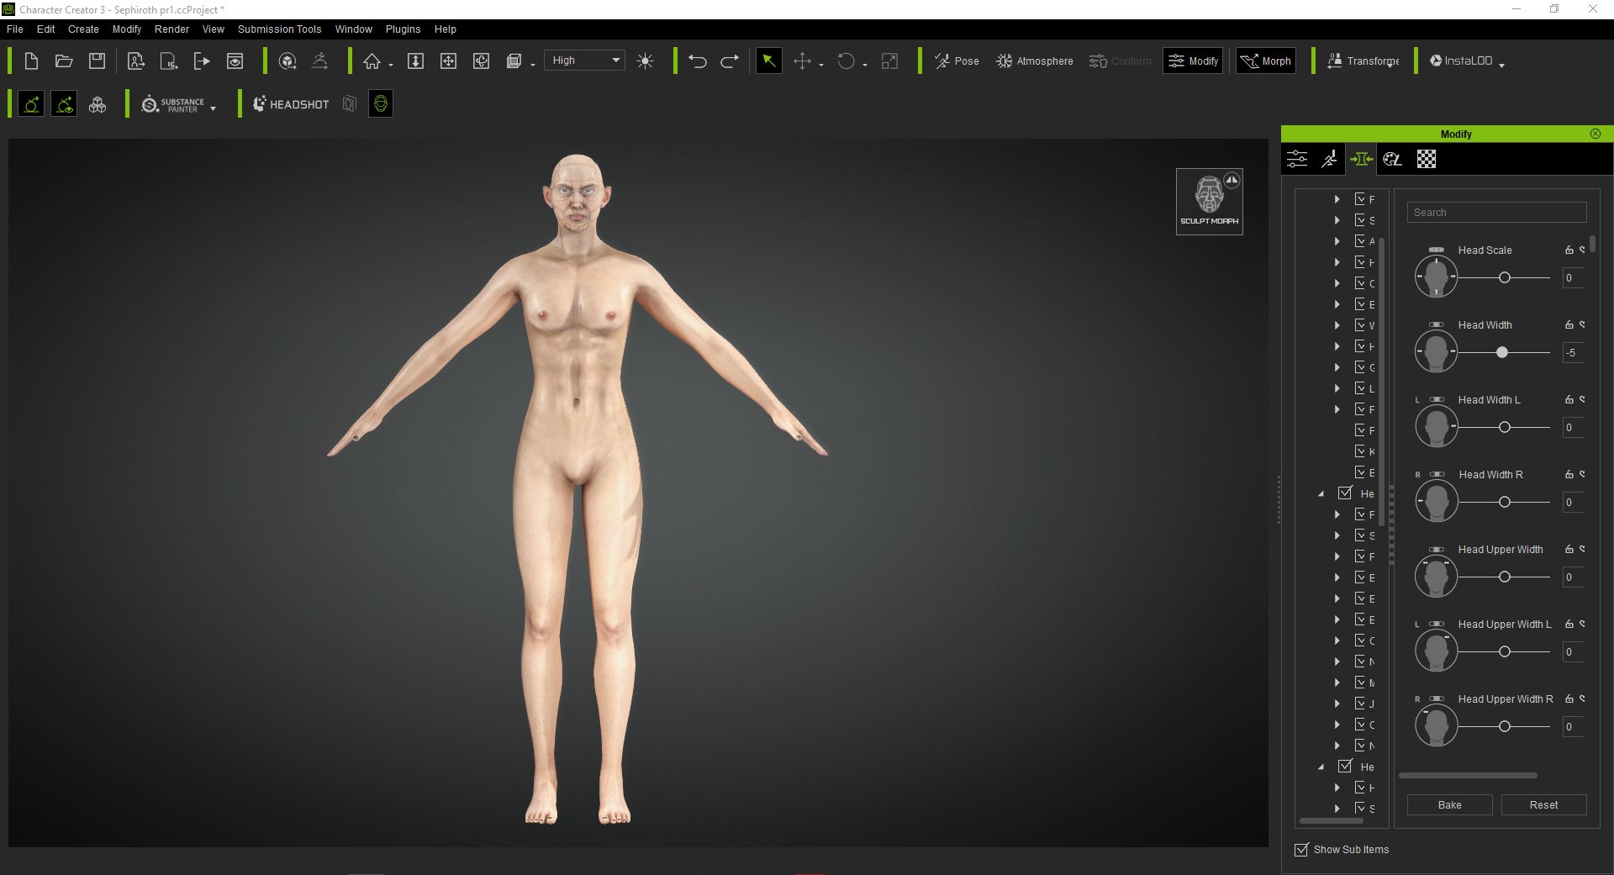The image size is (1614, 875).
Task: Open the File menu
Action: 15,29
